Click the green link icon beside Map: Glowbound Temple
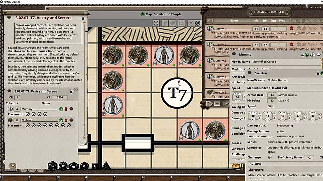Viewport: 323px width, 181px height. click(142, 14)
